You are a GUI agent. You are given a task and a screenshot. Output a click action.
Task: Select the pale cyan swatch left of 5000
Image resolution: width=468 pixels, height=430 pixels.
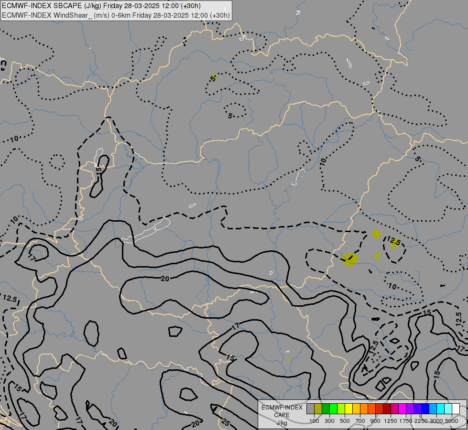[448, 409]
